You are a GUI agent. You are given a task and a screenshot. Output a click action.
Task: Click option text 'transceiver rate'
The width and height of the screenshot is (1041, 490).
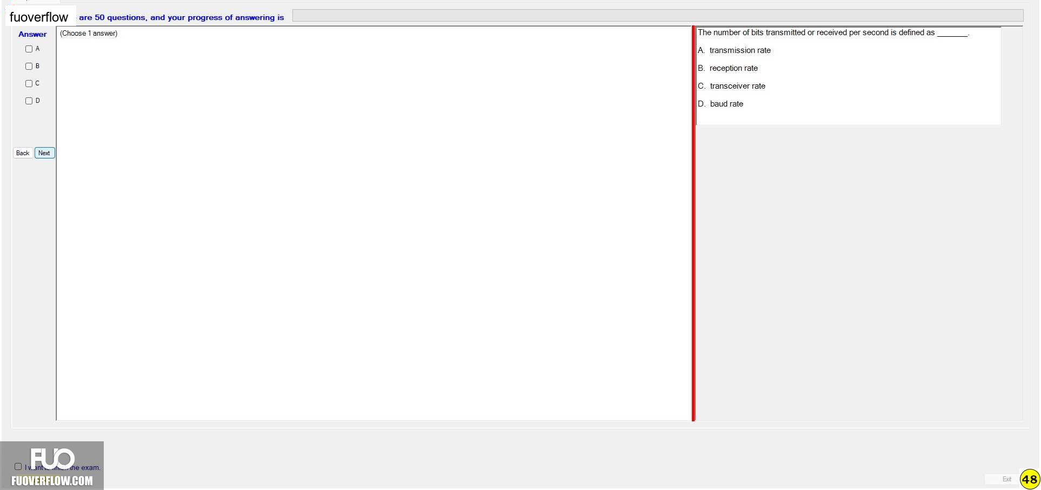click(738, 86)
